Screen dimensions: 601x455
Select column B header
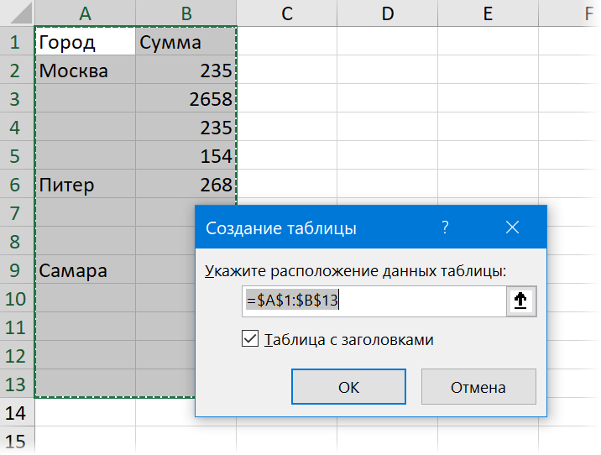pyautogui.click(x=186, y=13)
